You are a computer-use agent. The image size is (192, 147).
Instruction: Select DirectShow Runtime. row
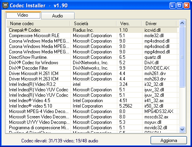click(93, 57)
